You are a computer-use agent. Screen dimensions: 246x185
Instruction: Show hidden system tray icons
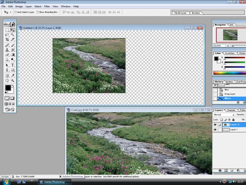pos(220,182)
